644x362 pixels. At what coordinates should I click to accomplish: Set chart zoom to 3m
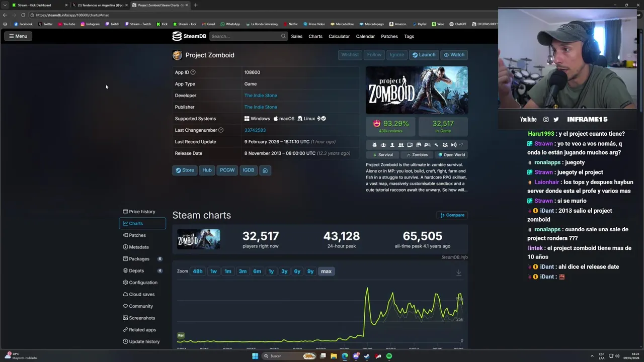tap(243, 271)
